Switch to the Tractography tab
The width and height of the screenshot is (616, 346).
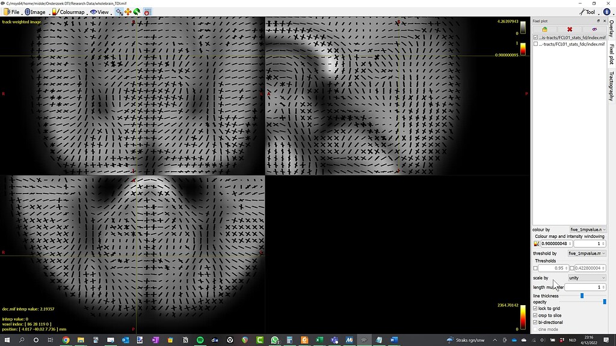tap(611, 86)
